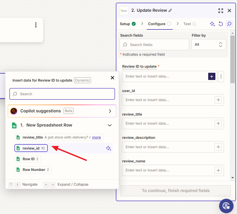The width and height of the screenshot is (237, 214).
Task: Click the app logo in Update Review header
Action: (x=124, y=11)
